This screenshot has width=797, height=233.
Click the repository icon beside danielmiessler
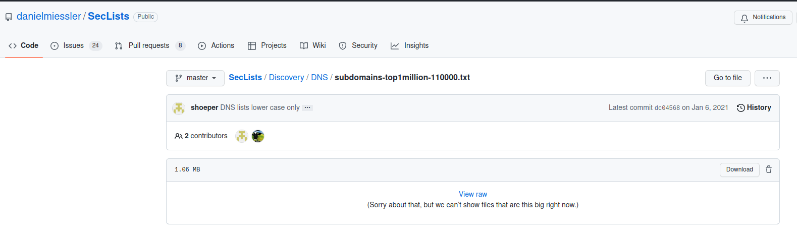click(9, 17)
